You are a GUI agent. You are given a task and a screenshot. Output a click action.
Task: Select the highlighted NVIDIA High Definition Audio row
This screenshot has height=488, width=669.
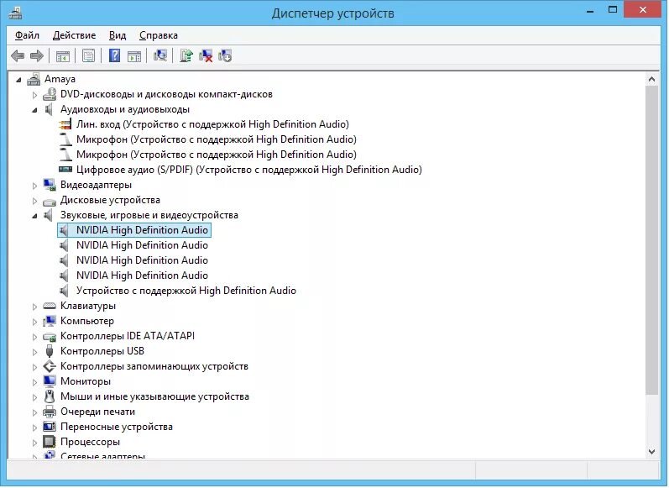pyautogui.click(x=134, y=230)
